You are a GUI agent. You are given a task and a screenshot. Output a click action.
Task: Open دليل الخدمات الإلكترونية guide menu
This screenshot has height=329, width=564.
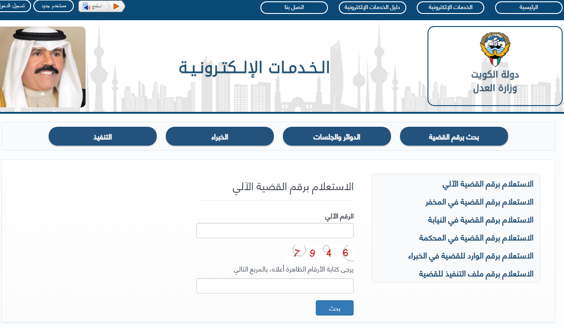point(373,8)
